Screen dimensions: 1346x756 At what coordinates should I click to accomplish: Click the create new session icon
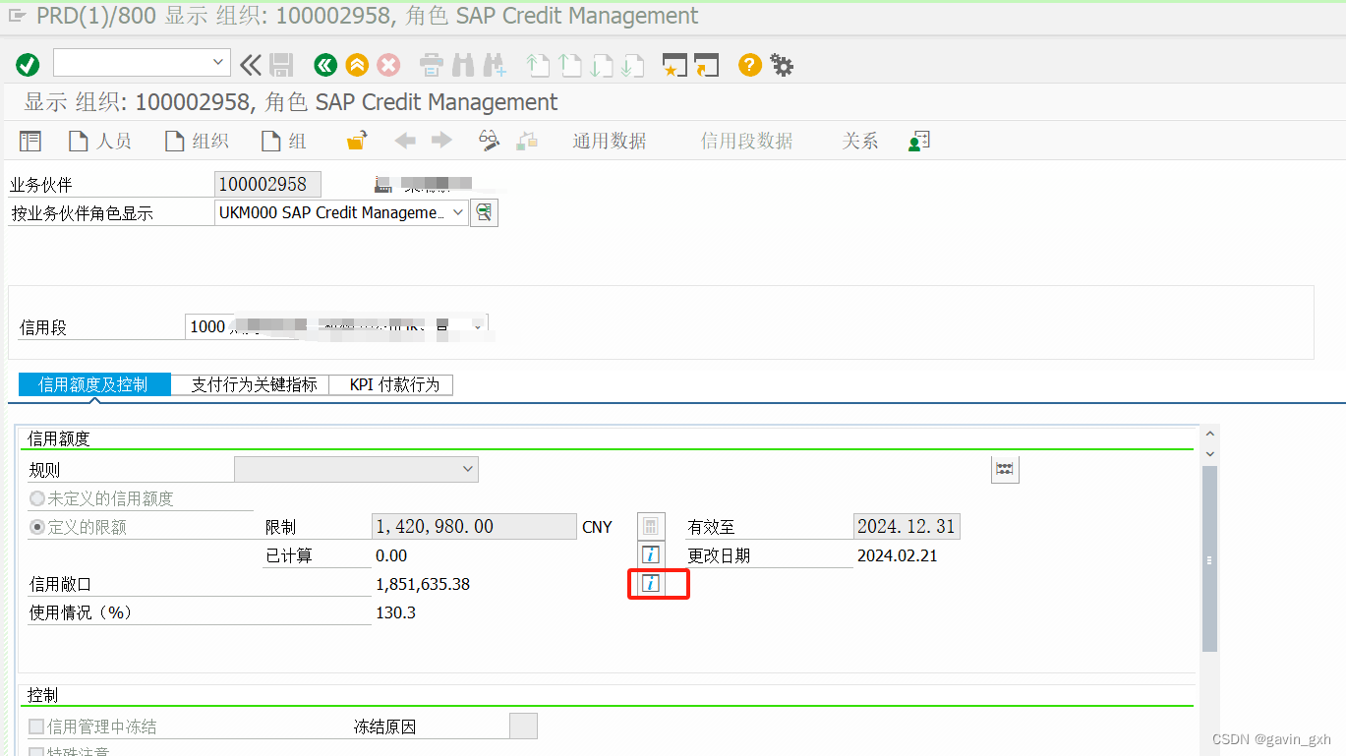tap(674, 66)
